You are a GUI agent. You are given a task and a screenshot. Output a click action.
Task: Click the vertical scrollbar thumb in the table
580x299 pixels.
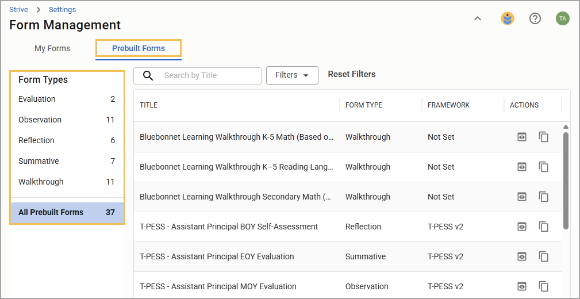566,181
